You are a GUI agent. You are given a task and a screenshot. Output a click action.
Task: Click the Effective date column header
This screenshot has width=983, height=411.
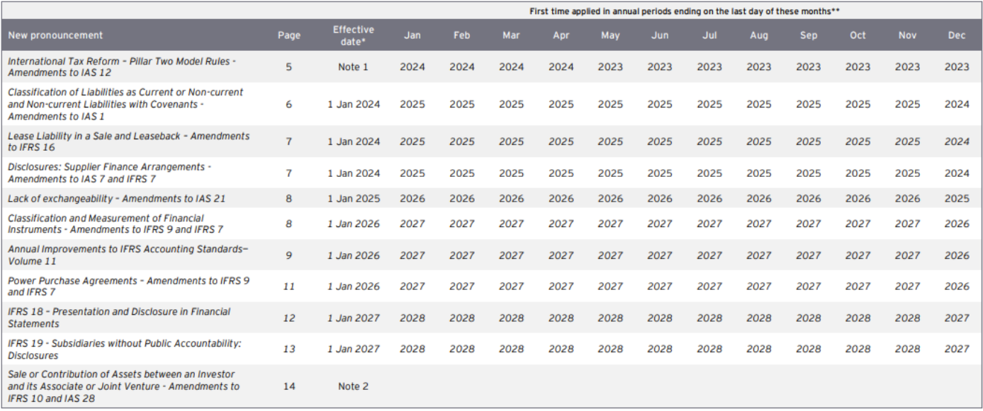(353, 35)
